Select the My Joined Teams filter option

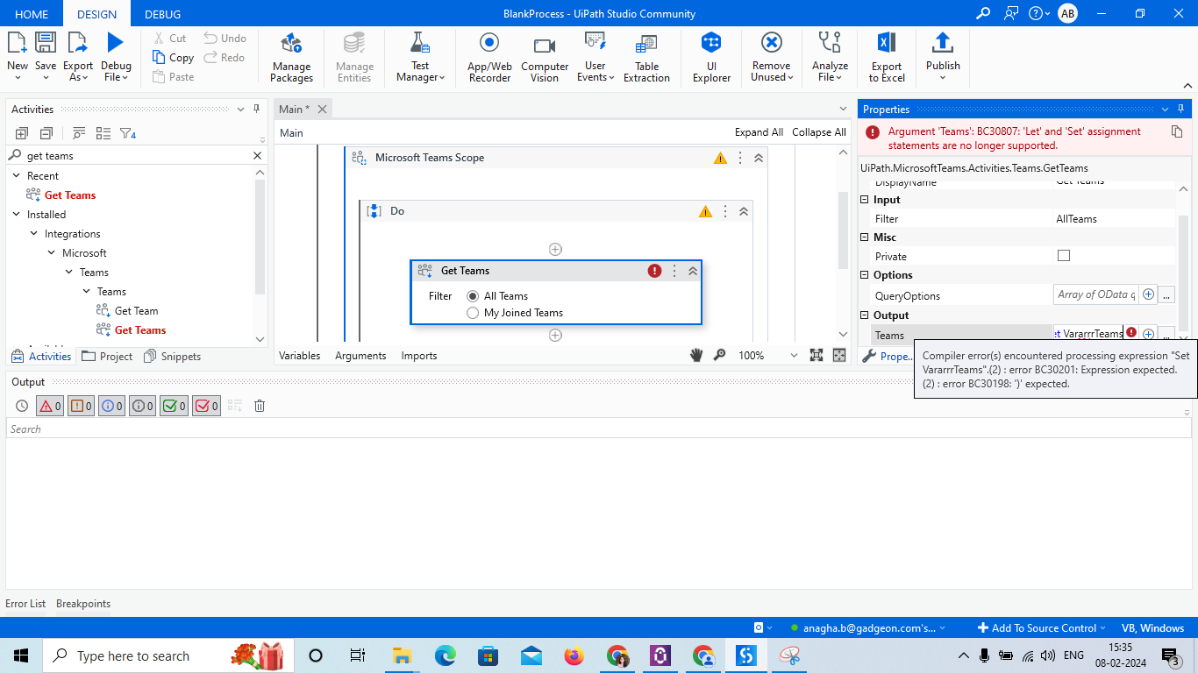473,313
